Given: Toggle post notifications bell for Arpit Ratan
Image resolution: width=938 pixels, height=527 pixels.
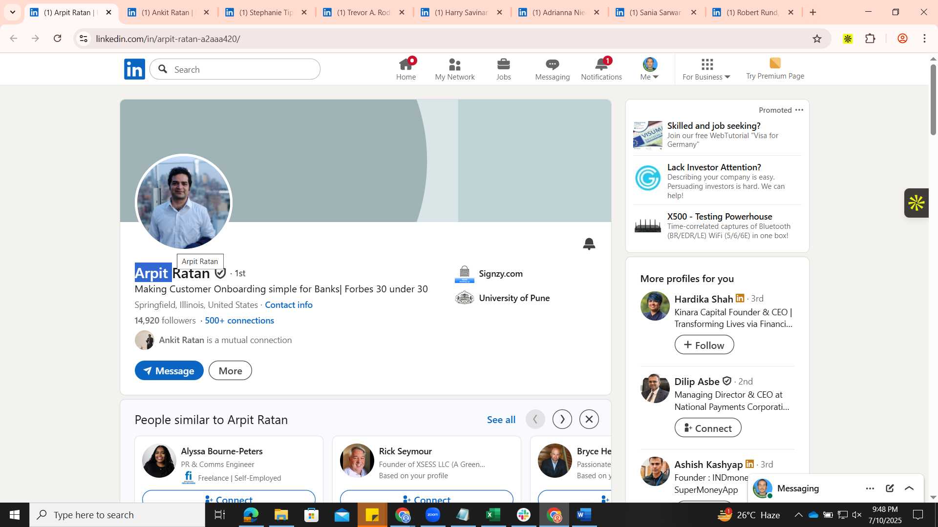Looking at the screenshot, I should point(589,243).
